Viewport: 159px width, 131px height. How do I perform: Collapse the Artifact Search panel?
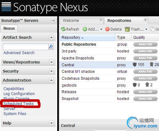(51, 37)
